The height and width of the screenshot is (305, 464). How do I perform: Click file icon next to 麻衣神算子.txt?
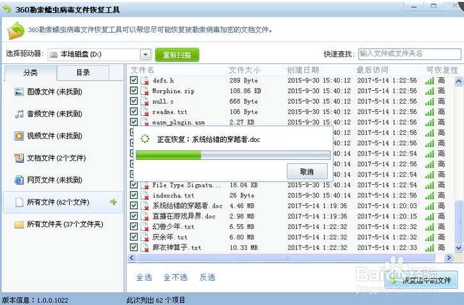[145, 247]
